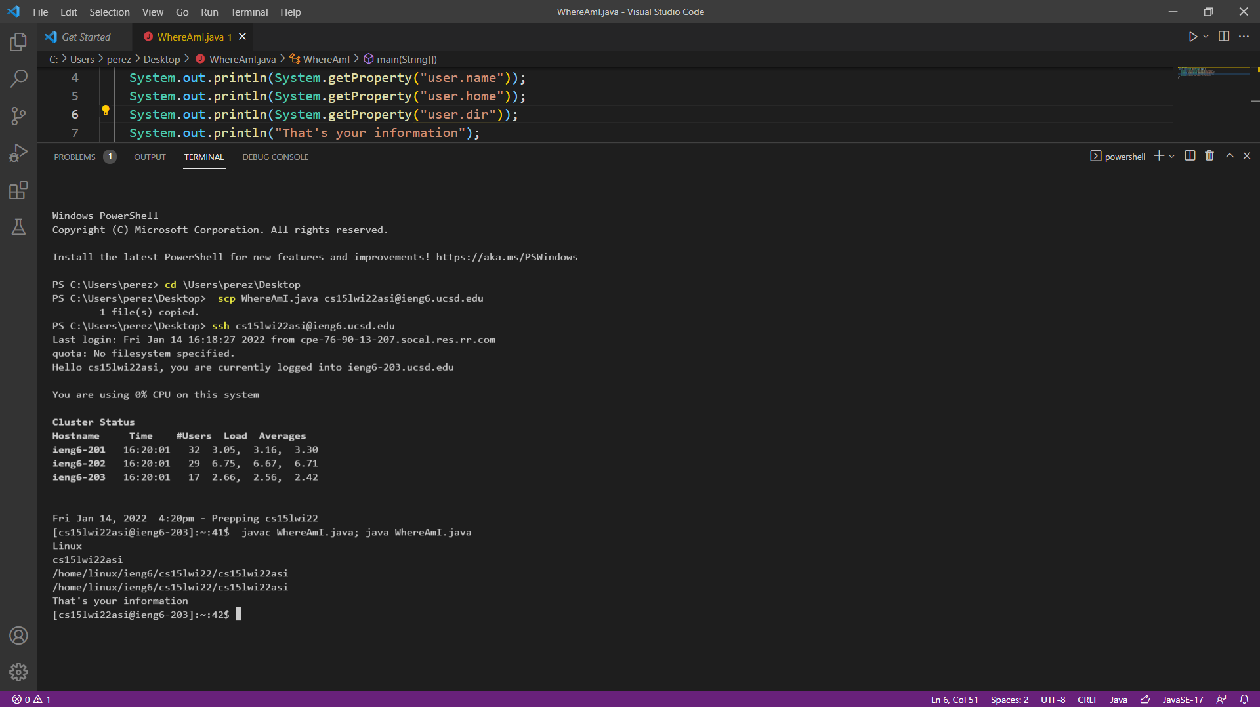This screenshot has height=707, width=1260.
Task: Kill terminal with the trash icon
Action: [1209, 156]
